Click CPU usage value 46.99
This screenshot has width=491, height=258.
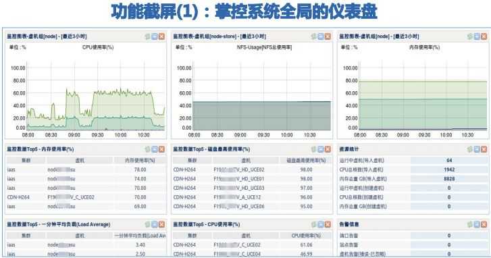306,254
